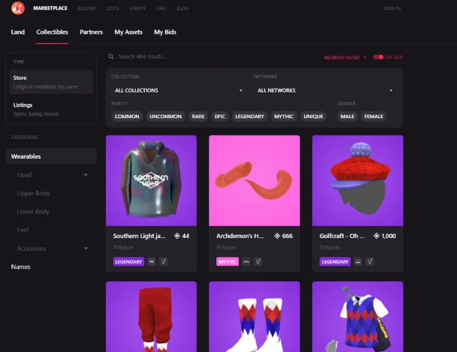The width and height of the screenshot is (457, 352).
Task: Open the Collectibles tab
Action: click(52, 32)
